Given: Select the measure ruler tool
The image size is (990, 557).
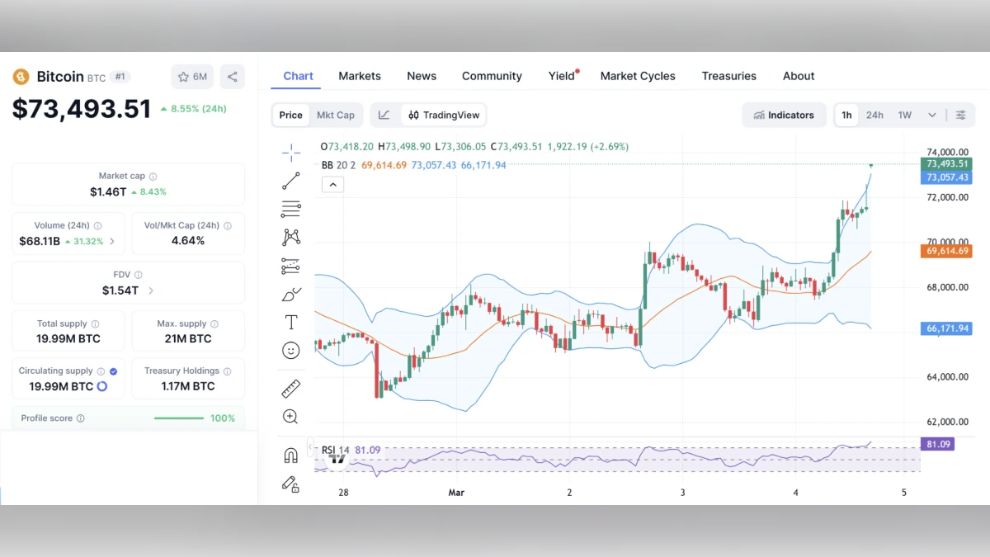Looking at the screenshot, I should coord(290,389).
